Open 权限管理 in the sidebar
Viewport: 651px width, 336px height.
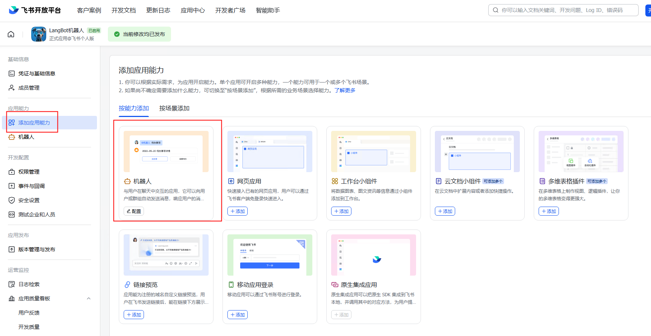coord(50,172)
